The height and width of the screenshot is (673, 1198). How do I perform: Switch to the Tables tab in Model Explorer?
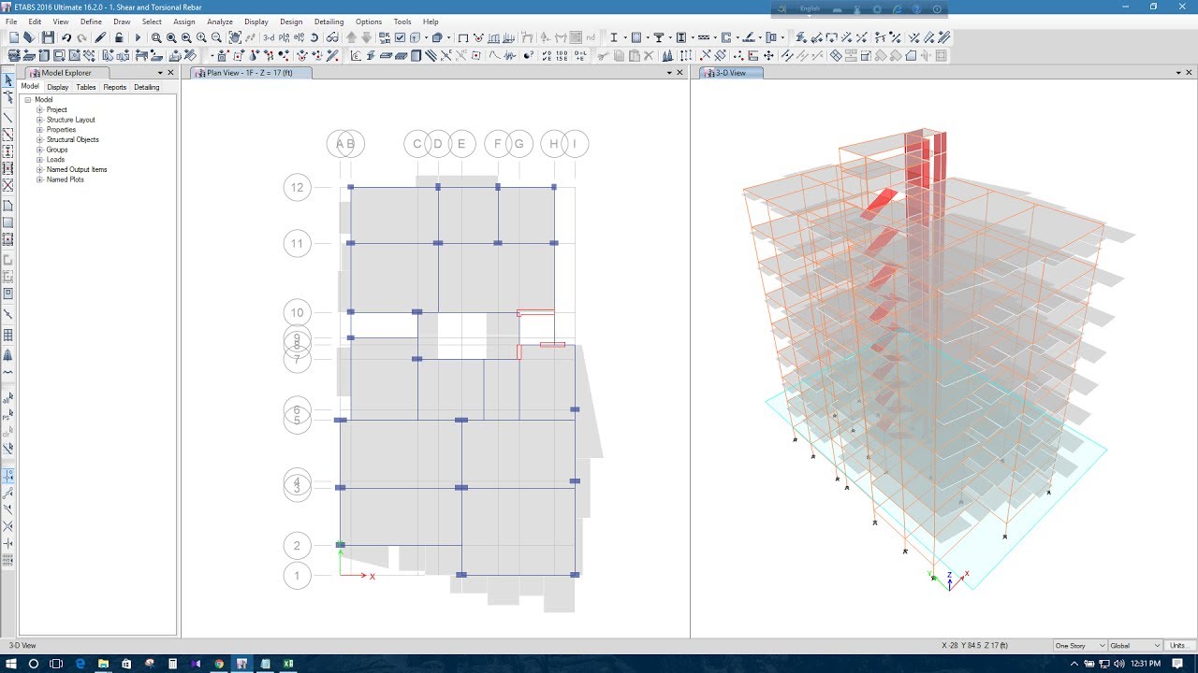pyautogui.click(x=85, y=86)
